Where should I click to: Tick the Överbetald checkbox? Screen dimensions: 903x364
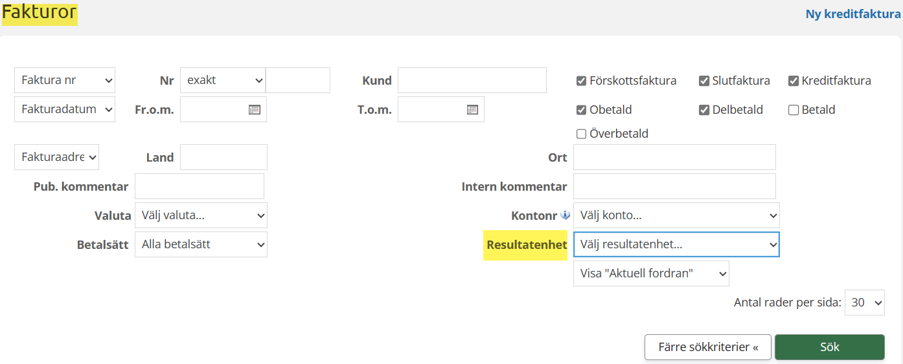[x=581, y=134]
